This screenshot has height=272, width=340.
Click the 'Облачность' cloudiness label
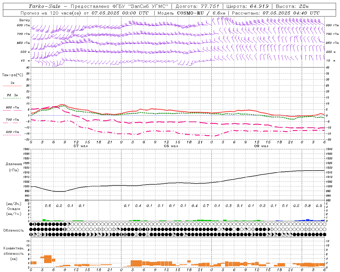coord(14,231)
